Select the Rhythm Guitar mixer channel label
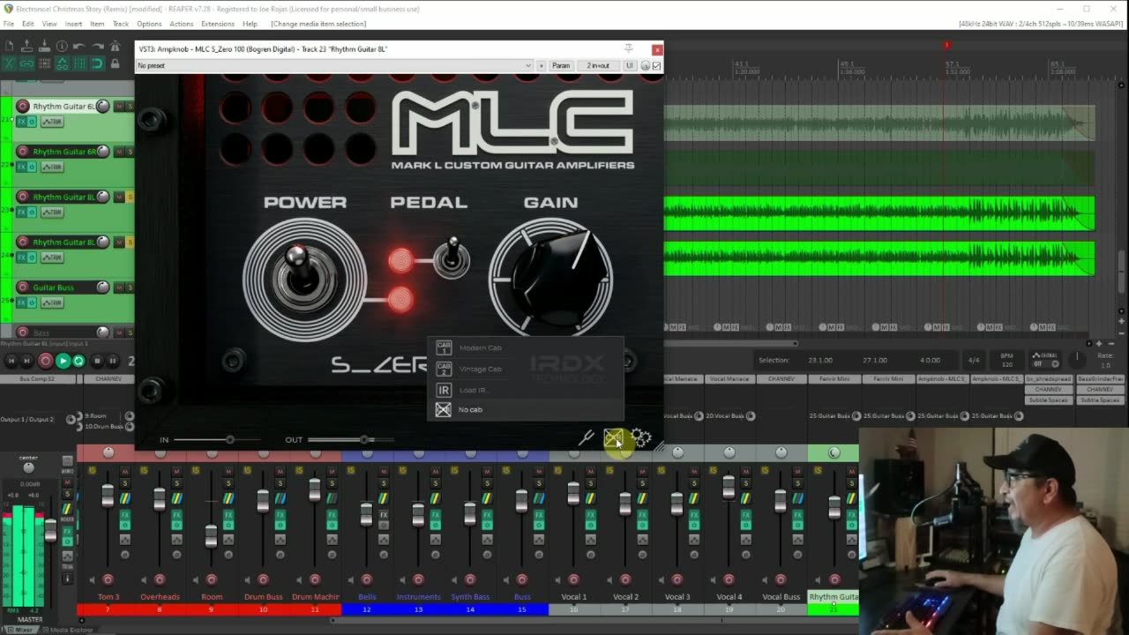 (833, 597)
